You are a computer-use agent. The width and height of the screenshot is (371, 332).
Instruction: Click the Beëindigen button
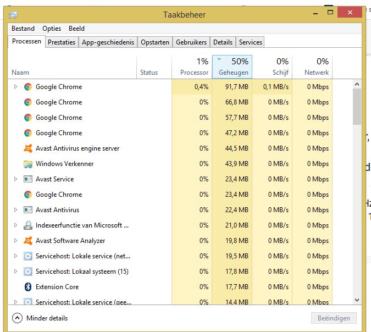coord(334,318)
